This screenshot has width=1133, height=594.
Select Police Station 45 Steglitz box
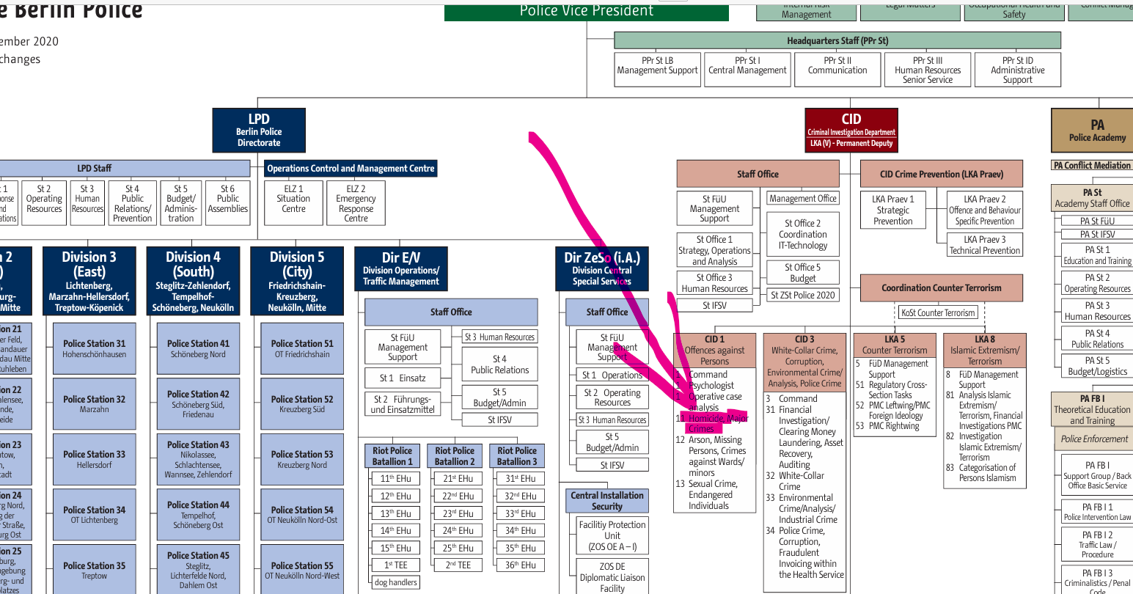199,570
